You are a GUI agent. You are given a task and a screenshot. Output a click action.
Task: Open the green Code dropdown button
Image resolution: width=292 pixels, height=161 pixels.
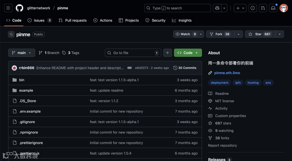point(188,53)
